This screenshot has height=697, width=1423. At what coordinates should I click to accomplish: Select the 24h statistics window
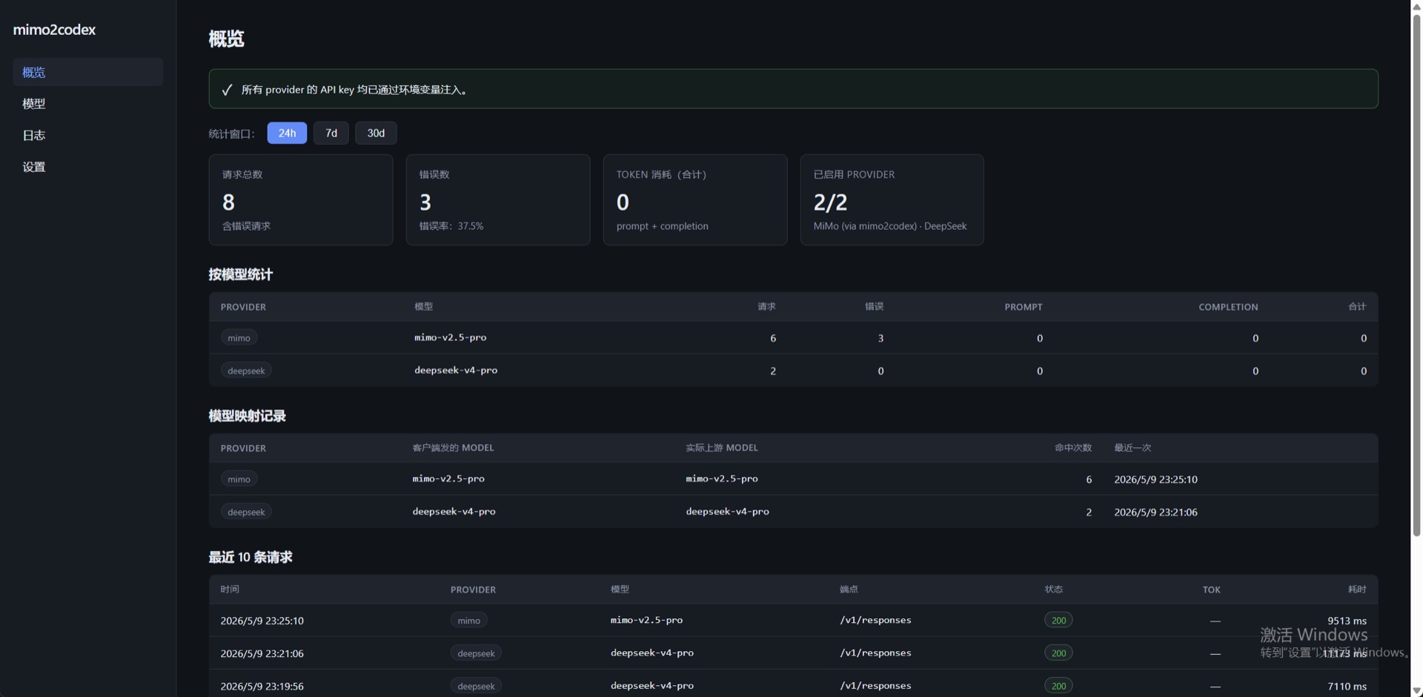pyautogui.click(x=287, y=133)
